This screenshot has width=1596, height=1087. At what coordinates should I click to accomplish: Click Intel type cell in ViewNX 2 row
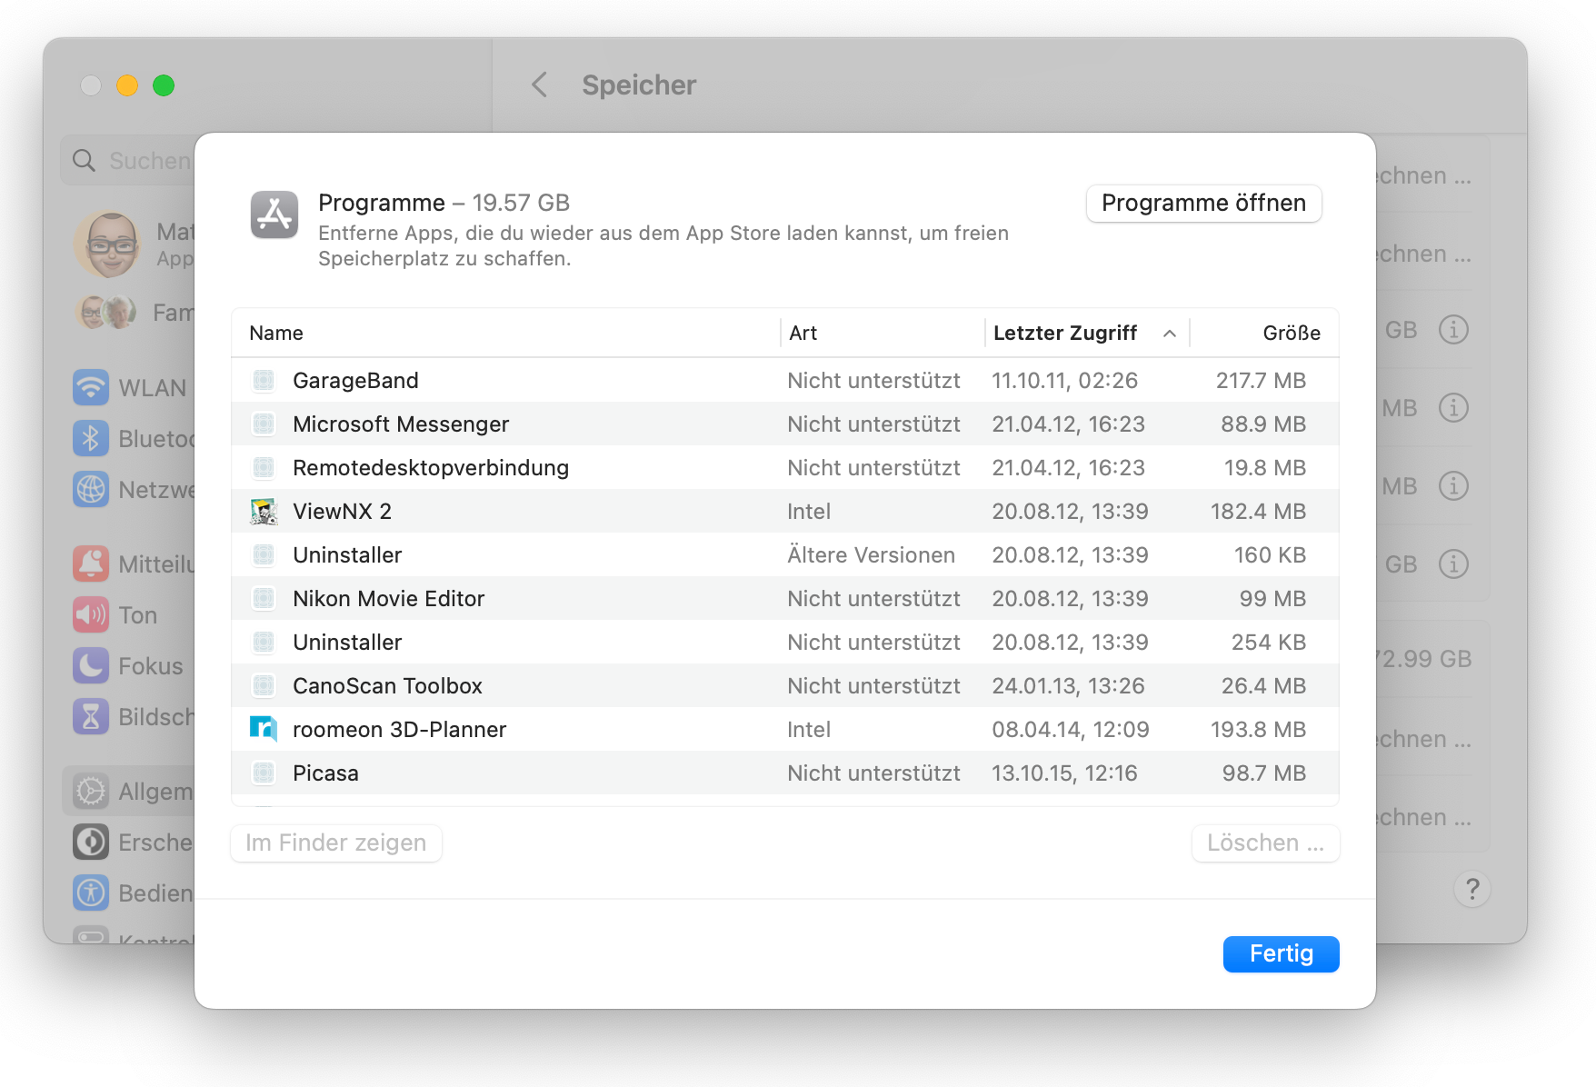click(x=809, y=512)
